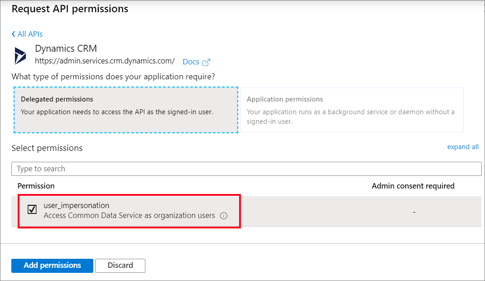Go back to All APIs
The height and width of the screenshot is (281, 485).
[x=29, y=34]
